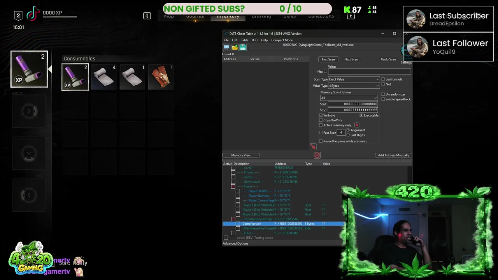Activate the Game Level group checkbox
The height and width of the screenshot is (280, 498).
[x=233, y=182]
